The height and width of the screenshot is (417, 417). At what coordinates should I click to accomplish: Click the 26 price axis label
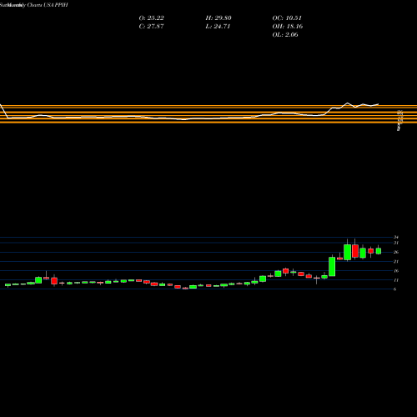(x=396, y=252)
